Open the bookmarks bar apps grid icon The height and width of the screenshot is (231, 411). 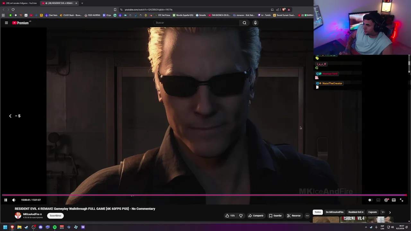tap(3, 15)
